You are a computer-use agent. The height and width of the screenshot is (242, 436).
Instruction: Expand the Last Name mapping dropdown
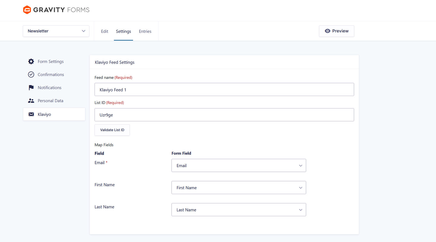tap(238, 210)
